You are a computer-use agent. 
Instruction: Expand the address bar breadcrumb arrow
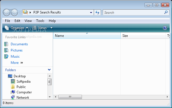tap(30, 12)
